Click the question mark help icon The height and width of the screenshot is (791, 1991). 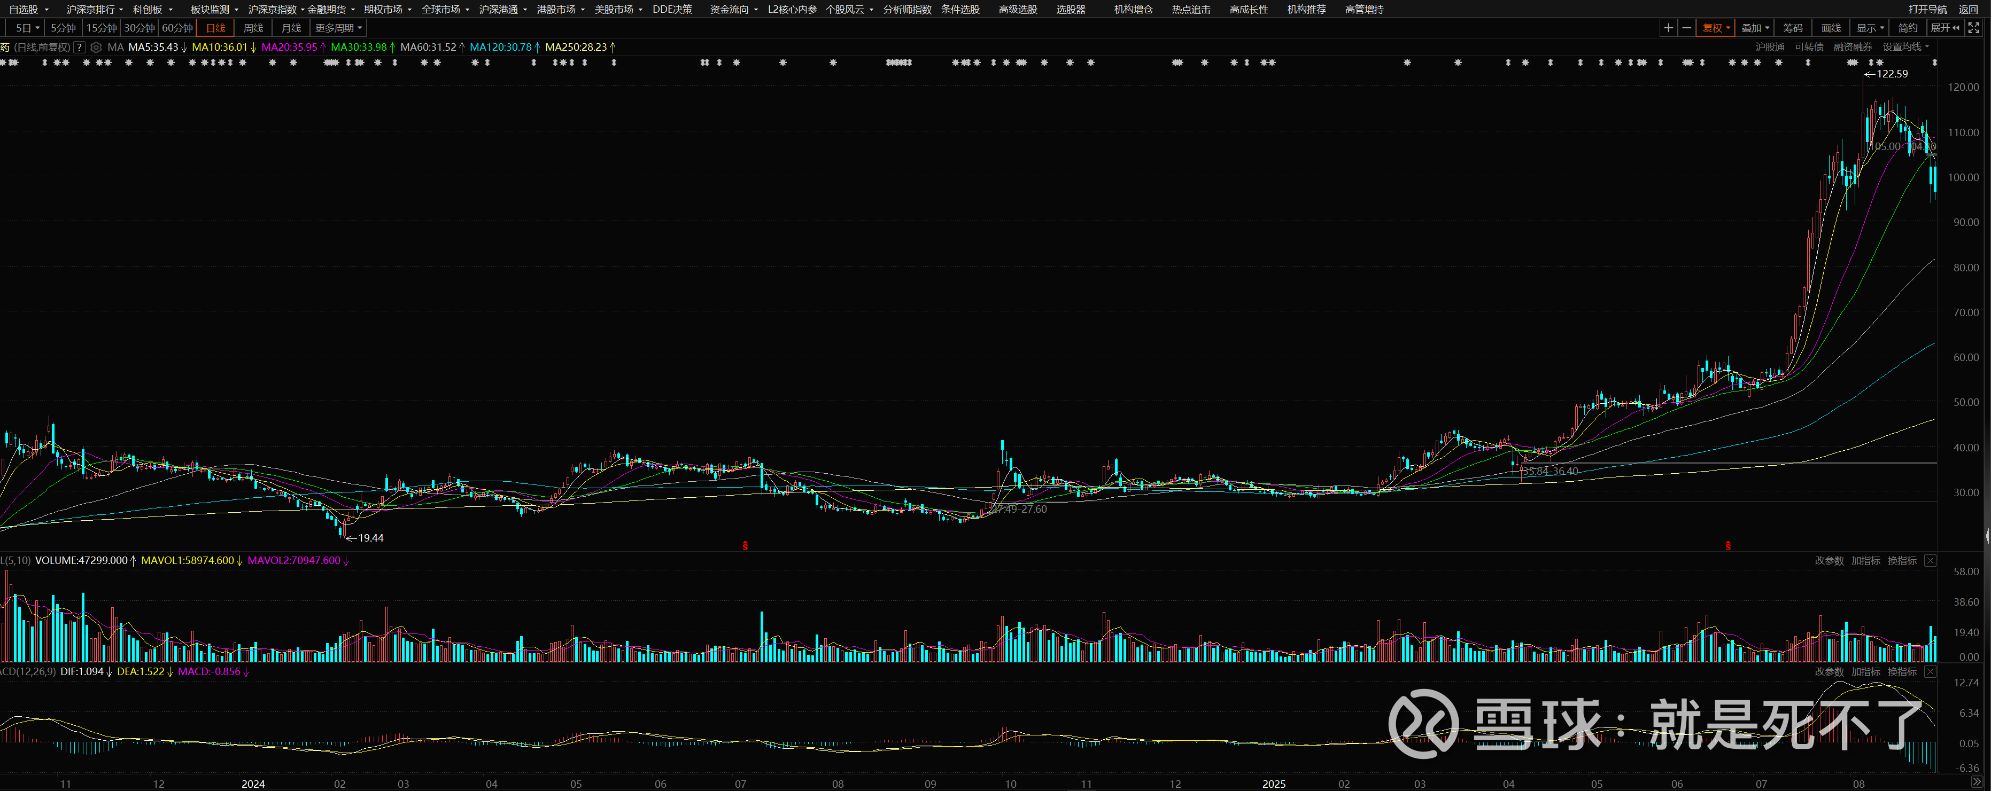tap(79, 47)
